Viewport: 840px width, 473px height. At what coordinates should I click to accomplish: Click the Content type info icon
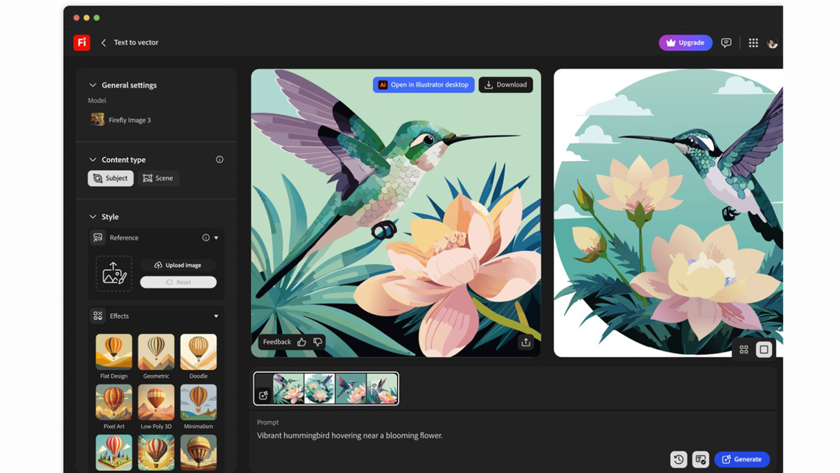tap(219, 160)
